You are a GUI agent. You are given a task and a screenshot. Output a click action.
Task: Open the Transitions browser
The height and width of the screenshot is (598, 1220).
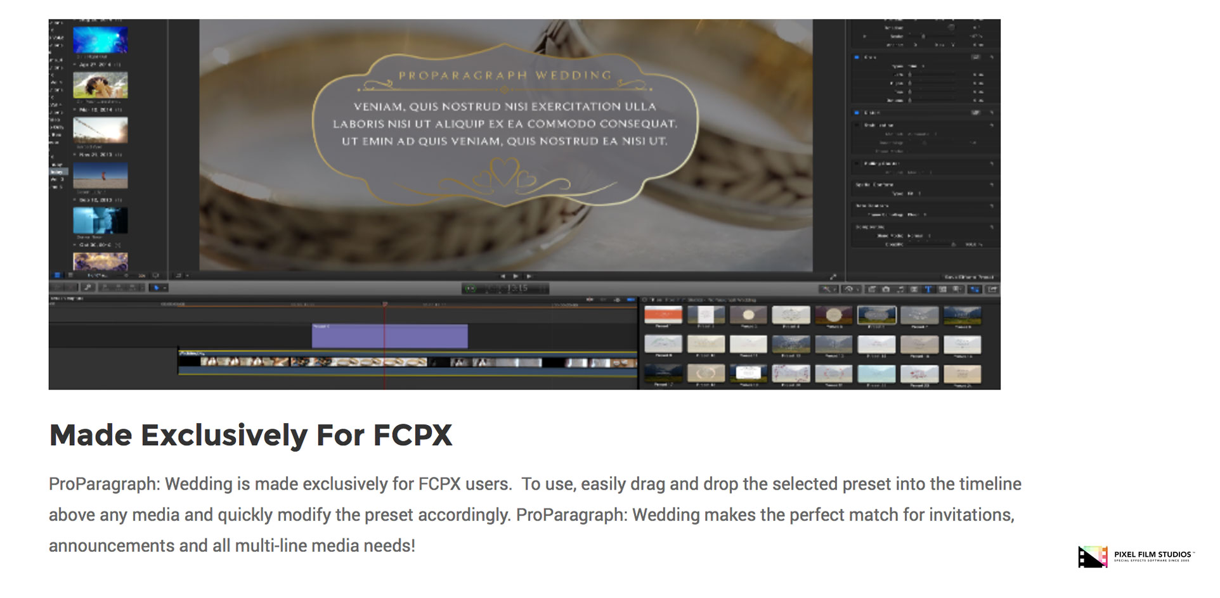[x=914, y=289]
